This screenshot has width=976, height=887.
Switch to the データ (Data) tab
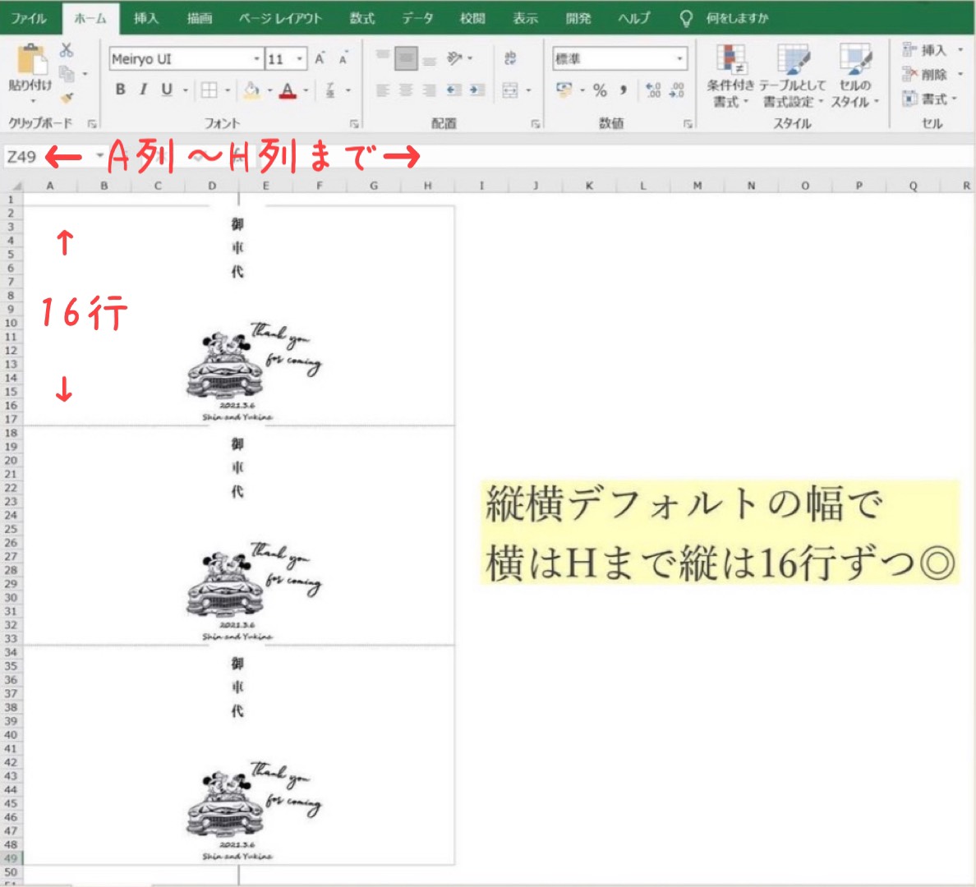point(417,18)
